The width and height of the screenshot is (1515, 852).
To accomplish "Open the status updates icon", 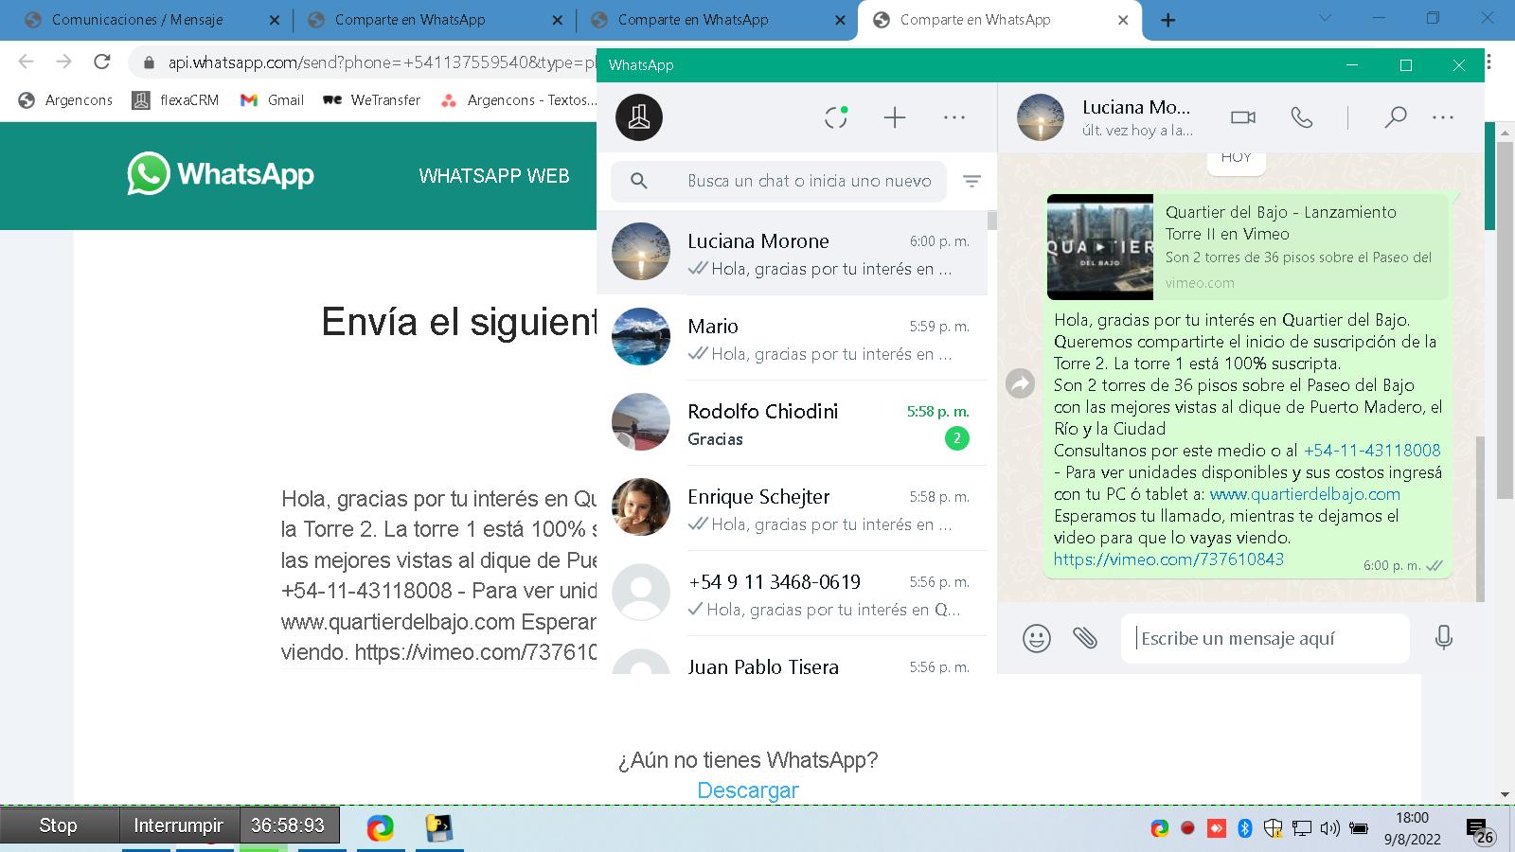I will point(835,117).
